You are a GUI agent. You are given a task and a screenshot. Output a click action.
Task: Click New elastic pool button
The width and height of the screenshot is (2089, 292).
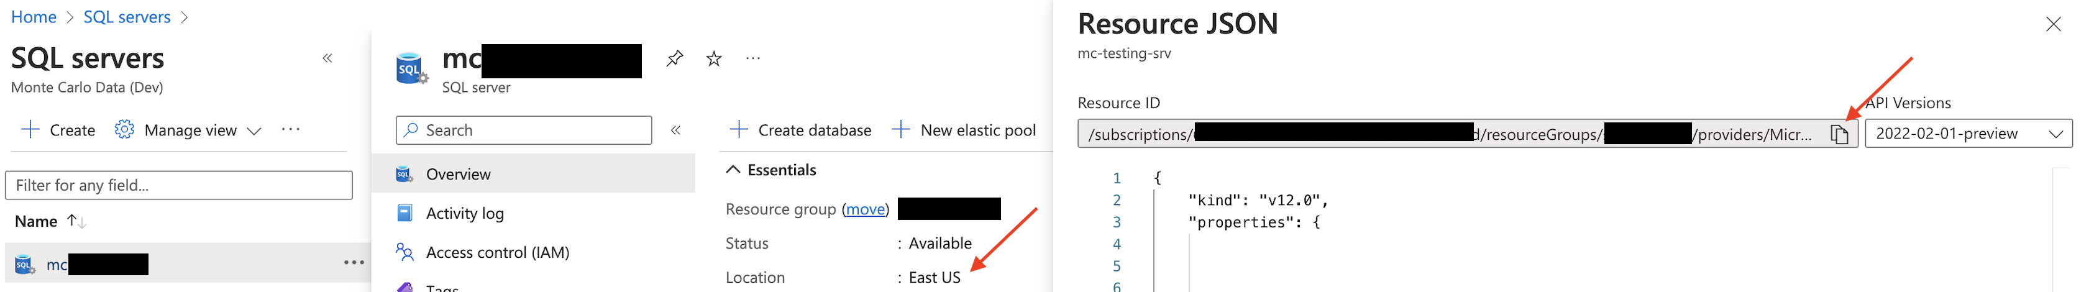(964, 130)
